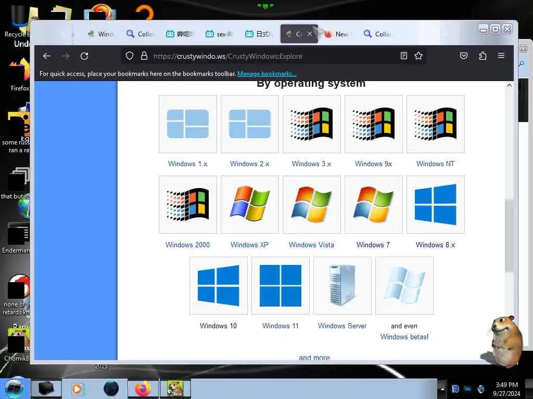Follow the 'and more' link
This screenshot has width=533, height=399.
[x=314, y=357]
